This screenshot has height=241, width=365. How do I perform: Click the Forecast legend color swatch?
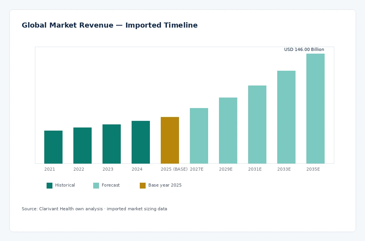pyautogui.click(x=96, y=185)
